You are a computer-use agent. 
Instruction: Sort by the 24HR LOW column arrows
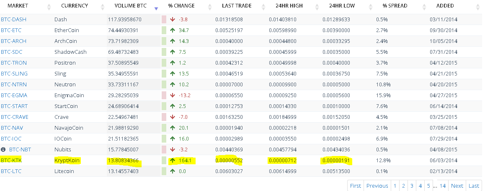coord(371,7)
